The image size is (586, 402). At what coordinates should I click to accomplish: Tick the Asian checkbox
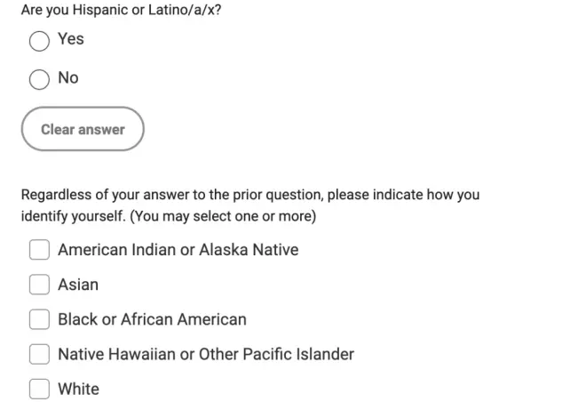39,285
